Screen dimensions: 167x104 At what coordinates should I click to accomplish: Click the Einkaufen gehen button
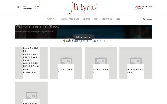coord(83,37)
